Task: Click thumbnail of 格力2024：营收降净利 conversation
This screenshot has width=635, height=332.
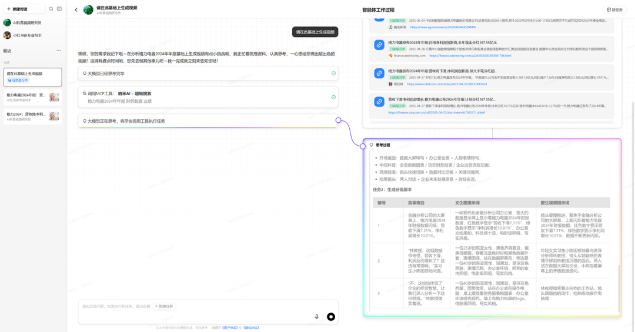Action: 54,116
